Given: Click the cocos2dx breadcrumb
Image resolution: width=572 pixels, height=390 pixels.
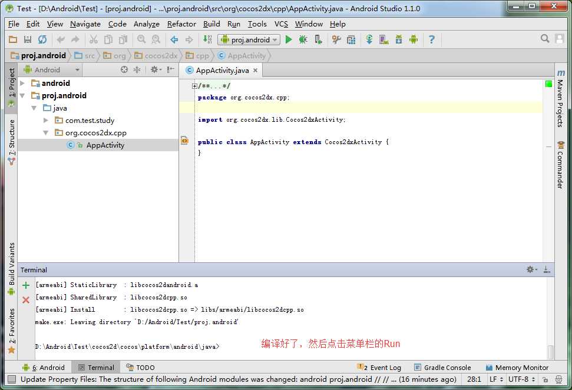Looking at the screenshot, I should click(x=156, y=56).
